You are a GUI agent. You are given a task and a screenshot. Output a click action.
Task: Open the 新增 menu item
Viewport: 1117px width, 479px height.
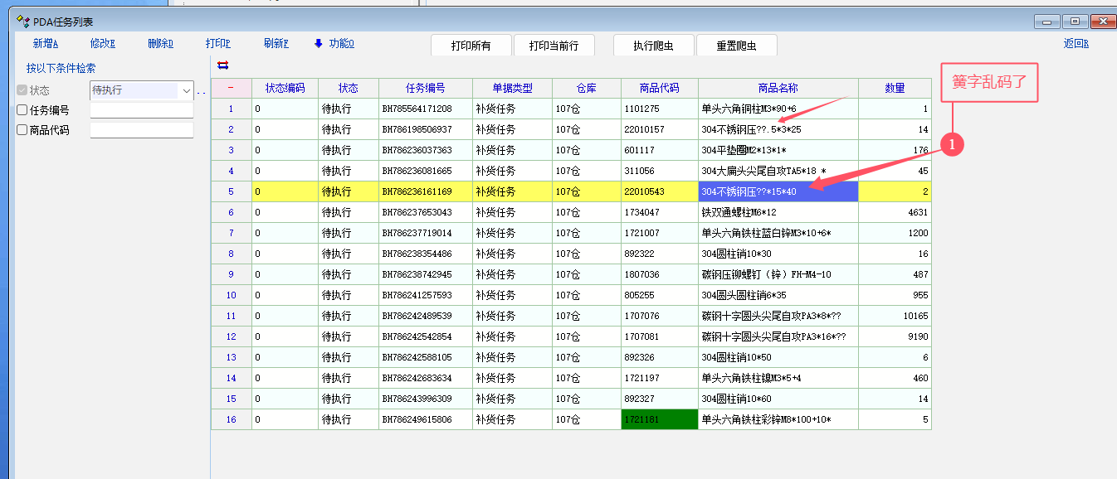click(46, 44)
